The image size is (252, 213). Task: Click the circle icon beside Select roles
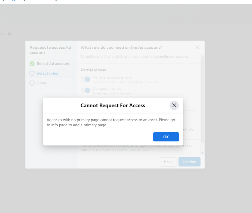(32, 74)
